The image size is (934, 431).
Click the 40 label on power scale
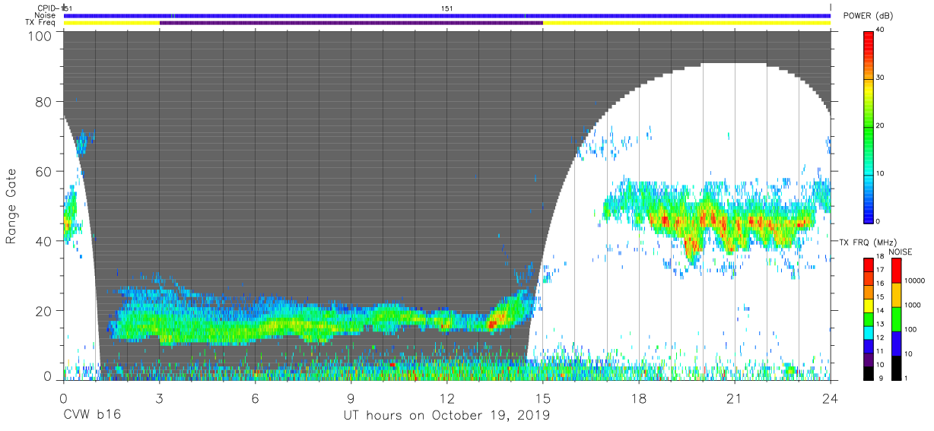tap(880, 30)
